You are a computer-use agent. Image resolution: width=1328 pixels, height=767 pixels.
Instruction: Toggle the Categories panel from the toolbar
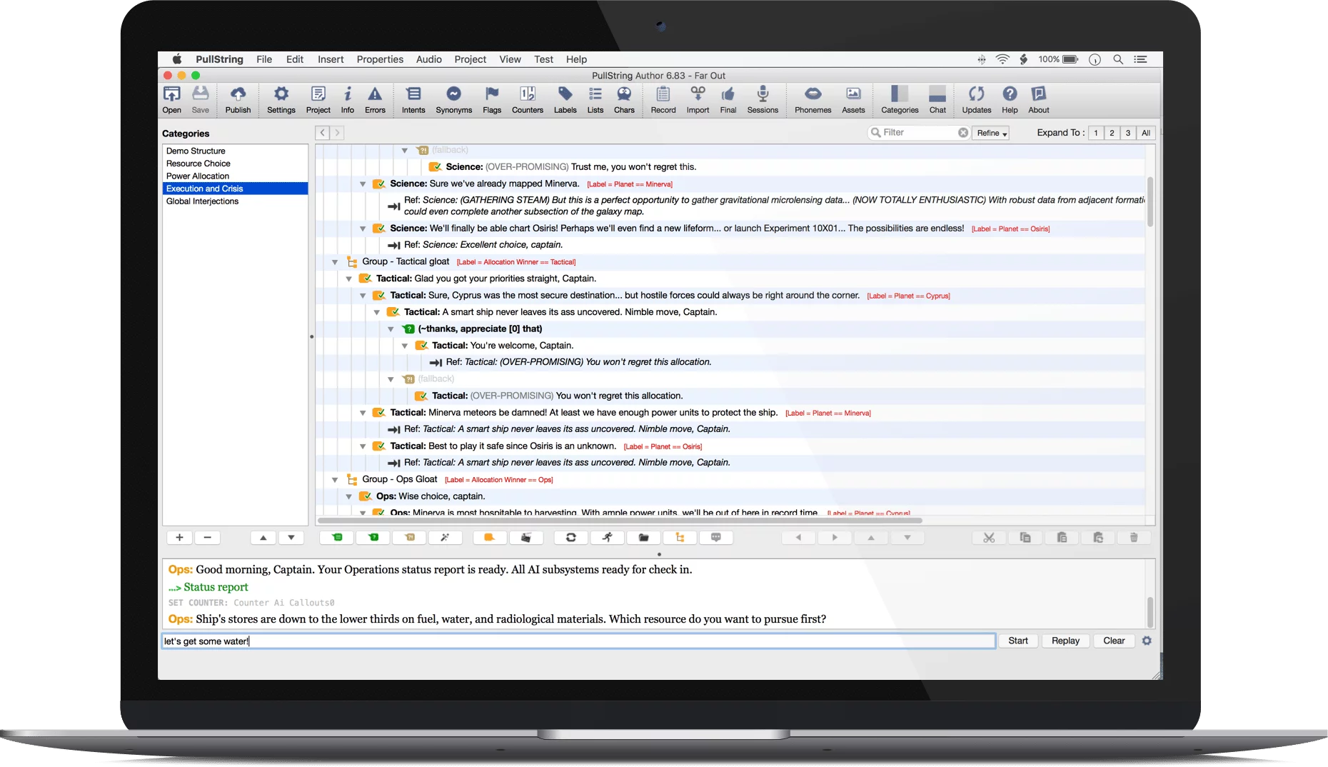coord(900,99)
